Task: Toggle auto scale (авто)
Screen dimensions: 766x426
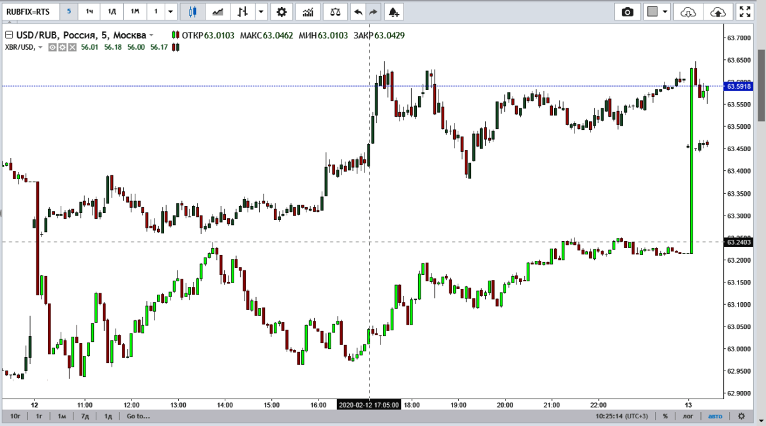Action: 716,416
